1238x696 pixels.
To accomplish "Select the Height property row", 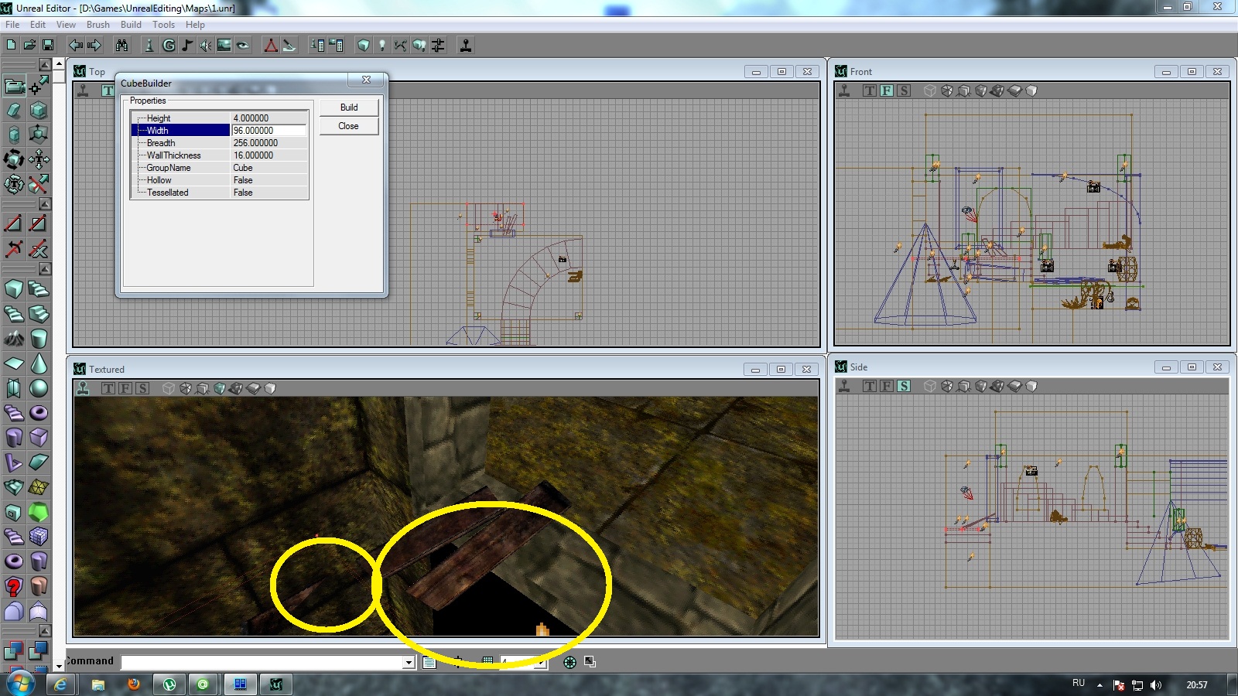I will pos(220,118).
